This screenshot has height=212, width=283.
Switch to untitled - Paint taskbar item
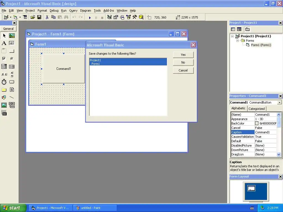pos(95,208)
